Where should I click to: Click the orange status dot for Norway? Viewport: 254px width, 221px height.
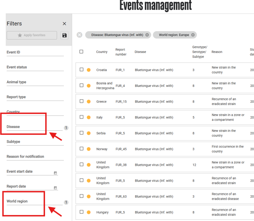89,149
